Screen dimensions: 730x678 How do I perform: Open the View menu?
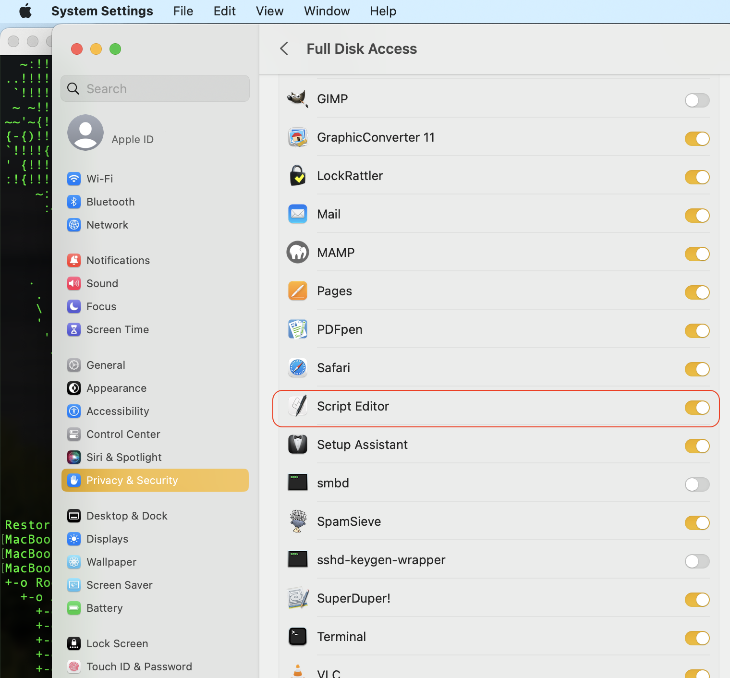(x=270, y=11)
